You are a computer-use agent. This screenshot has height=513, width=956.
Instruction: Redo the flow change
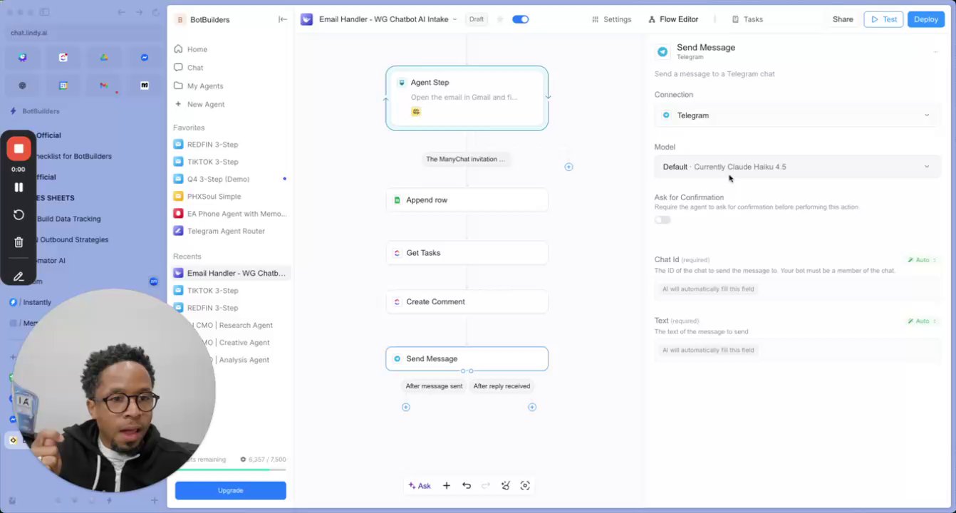(486, 486)
